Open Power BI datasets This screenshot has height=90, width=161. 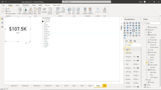point(30,11)
